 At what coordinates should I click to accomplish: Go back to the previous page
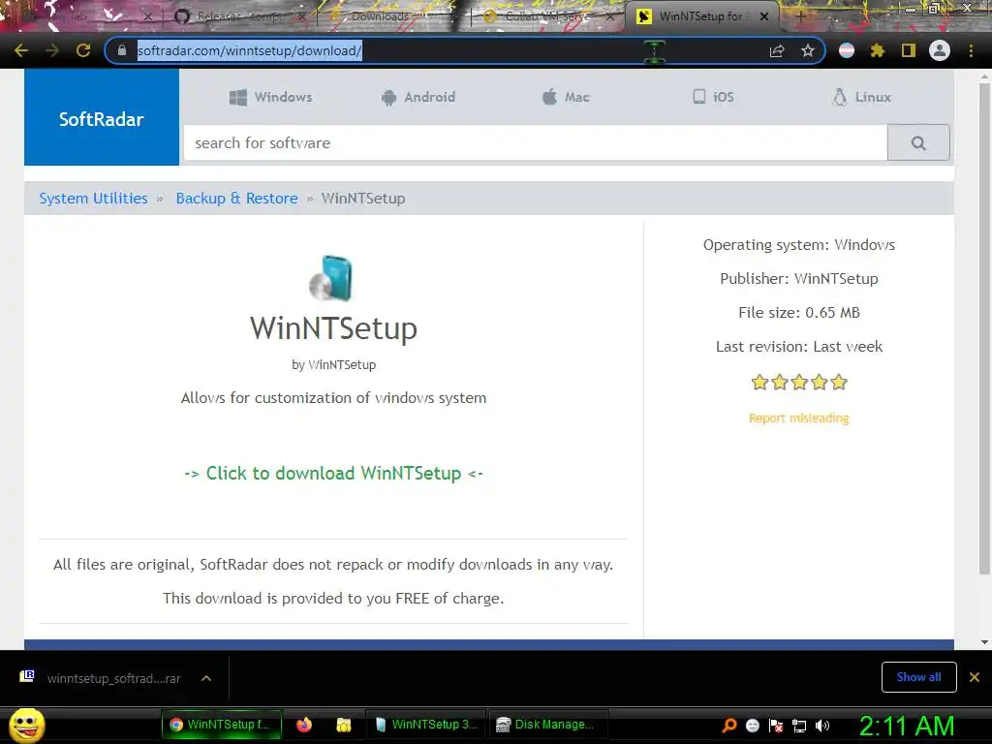click(x=21, y=50)
